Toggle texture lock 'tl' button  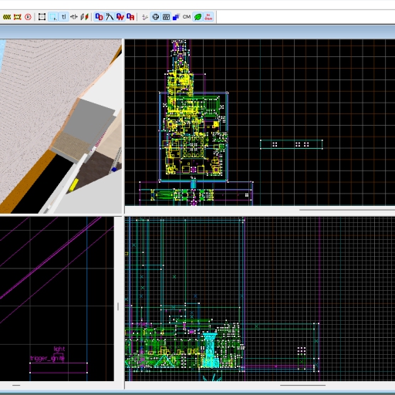[x=63, y=17]
